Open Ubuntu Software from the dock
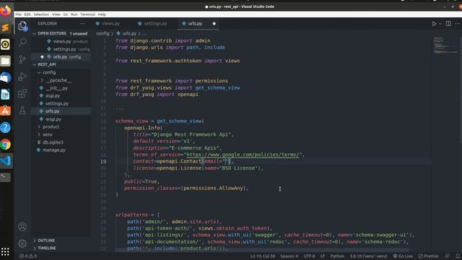This screenshot has height=260, width=462. click(x=5, y=110)
